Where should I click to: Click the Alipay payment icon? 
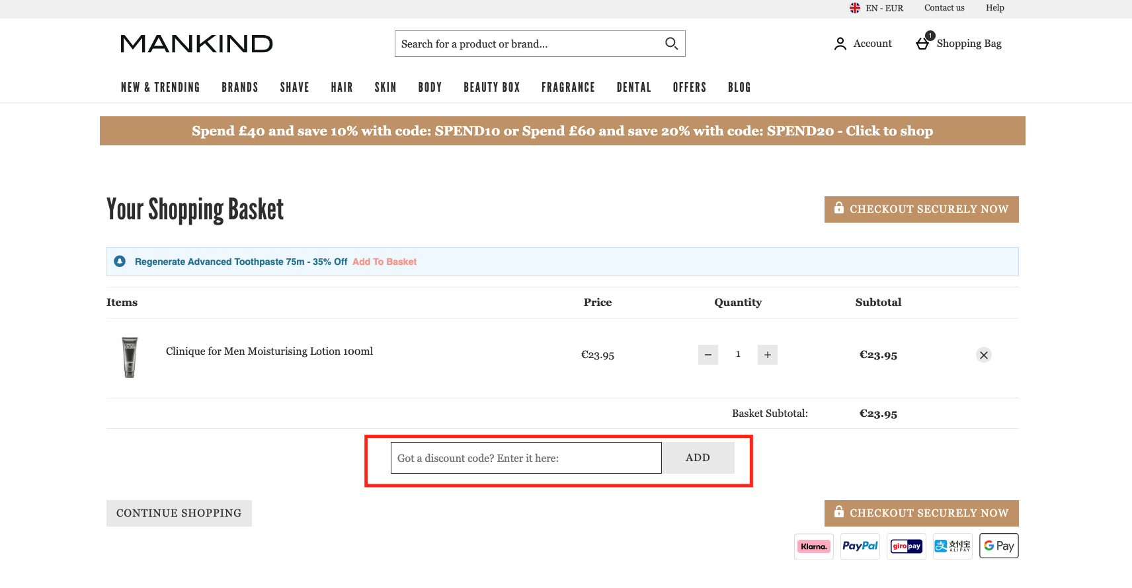click(x=953, y=546)
